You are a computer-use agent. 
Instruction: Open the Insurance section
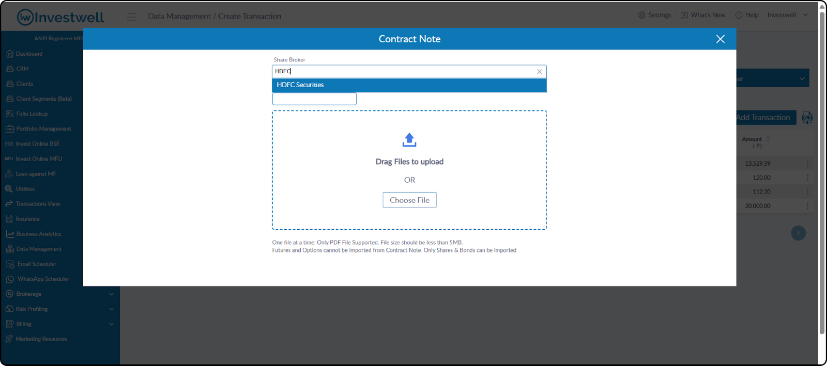(x=27, y=219)
